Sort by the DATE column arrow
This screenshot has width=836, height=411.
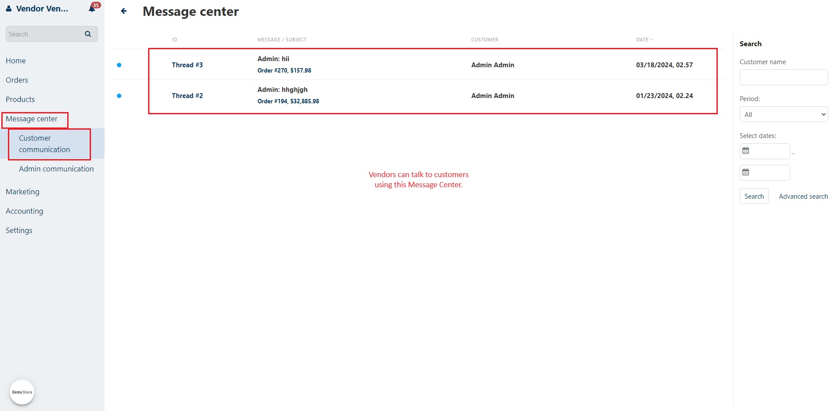coord(651,40)
